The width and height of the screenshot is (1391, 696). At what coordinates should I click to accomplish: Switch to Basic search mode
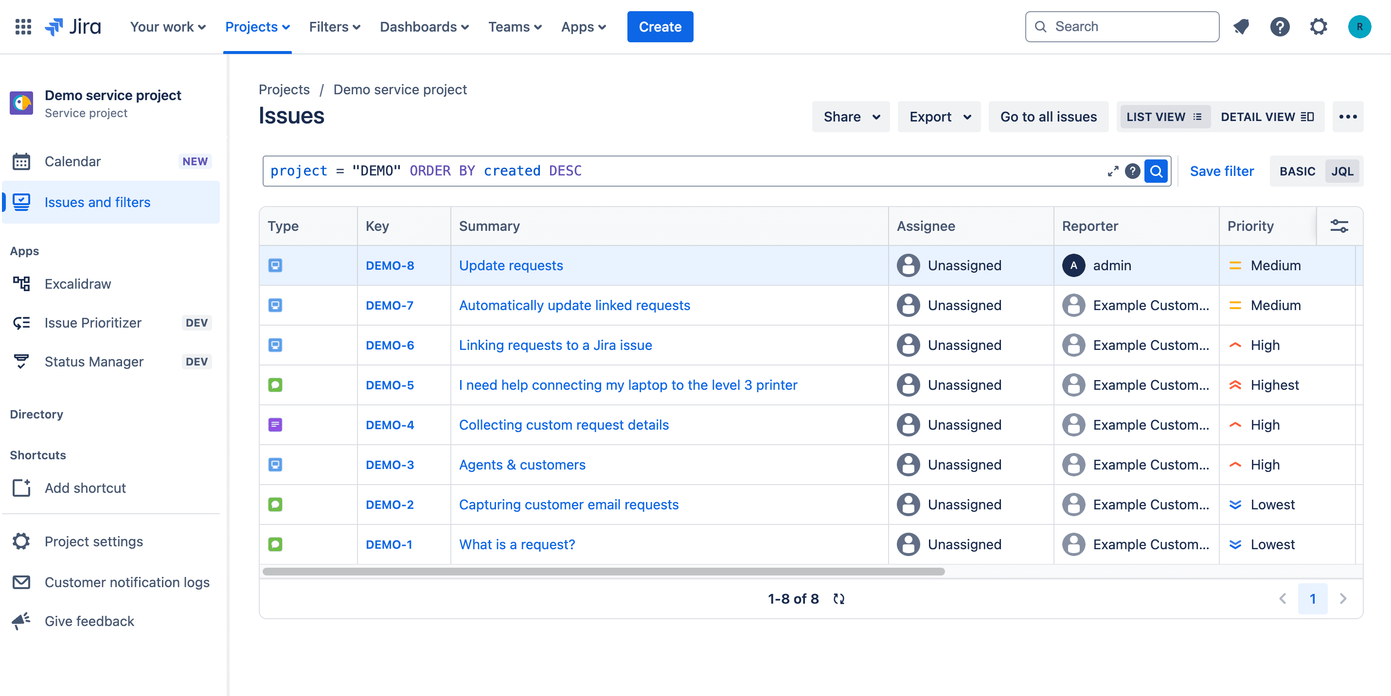[x=1297, y=171]
